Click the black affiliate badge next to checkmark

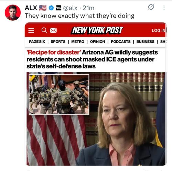click(58, 8)
